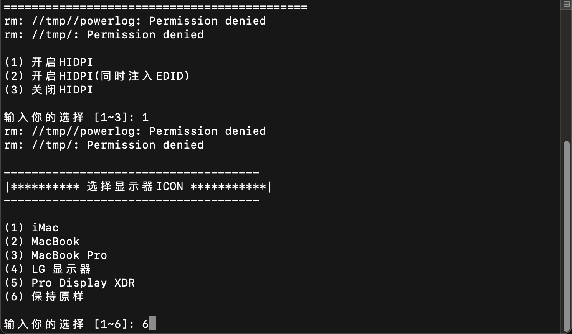This screenshot has width=572, height=334.
Task: Click the terminal cursor block after 6
Action: tap(152, 324)
